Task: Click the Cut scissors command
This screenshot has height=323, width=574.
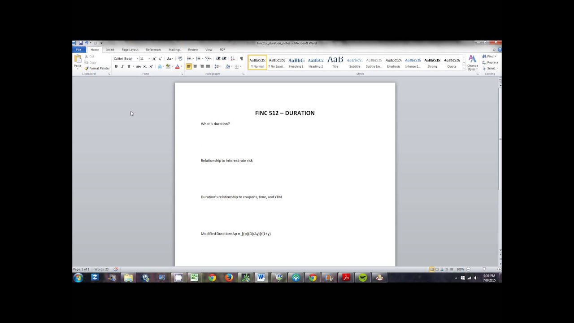Action: point(90,57)
